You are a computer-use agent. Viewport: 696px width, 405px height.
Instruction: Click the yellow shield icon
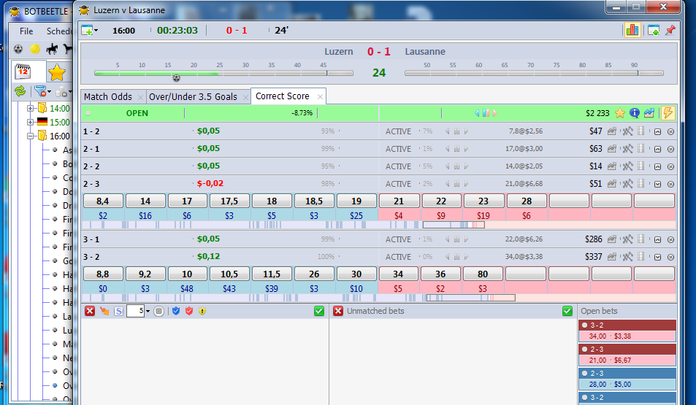click(202, 311)
